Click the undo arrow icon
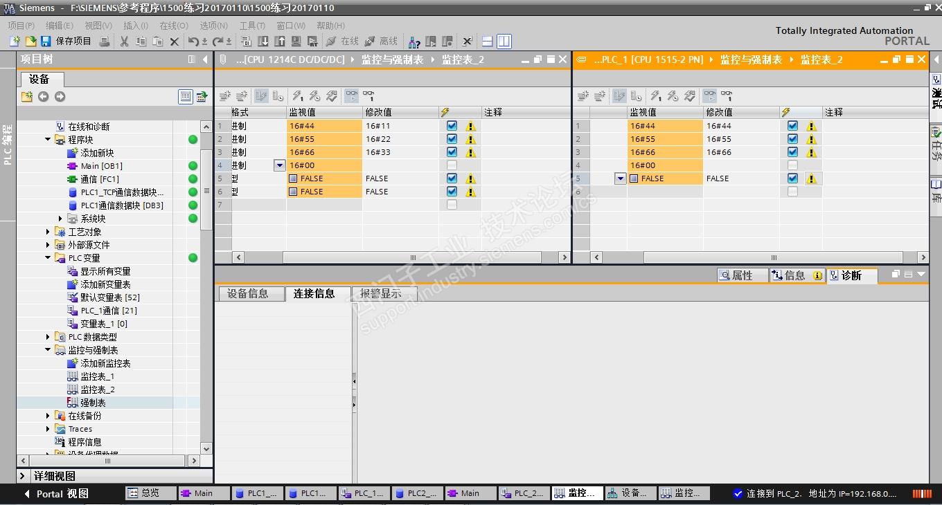942x505 pixels. tap(194, 42)
